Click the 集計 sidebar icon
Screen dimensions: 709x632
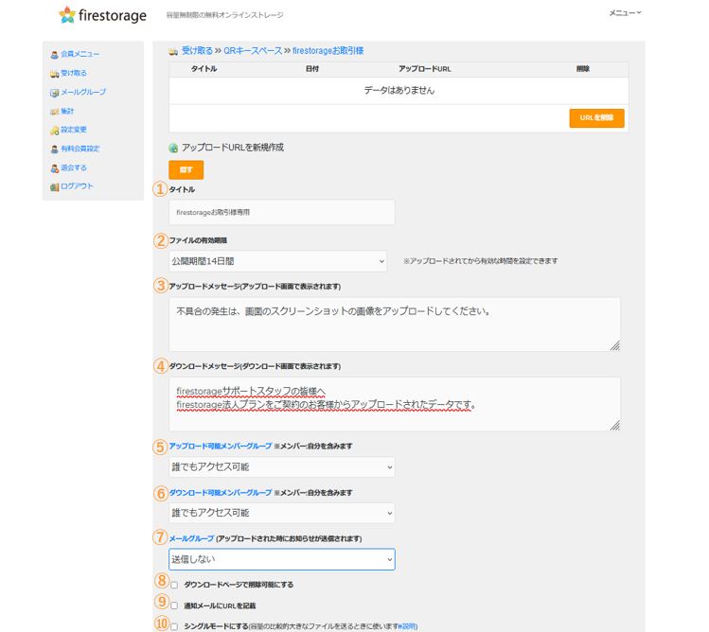[54, 112]
